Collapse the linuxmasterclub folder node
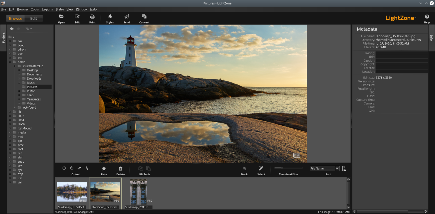 14,66
